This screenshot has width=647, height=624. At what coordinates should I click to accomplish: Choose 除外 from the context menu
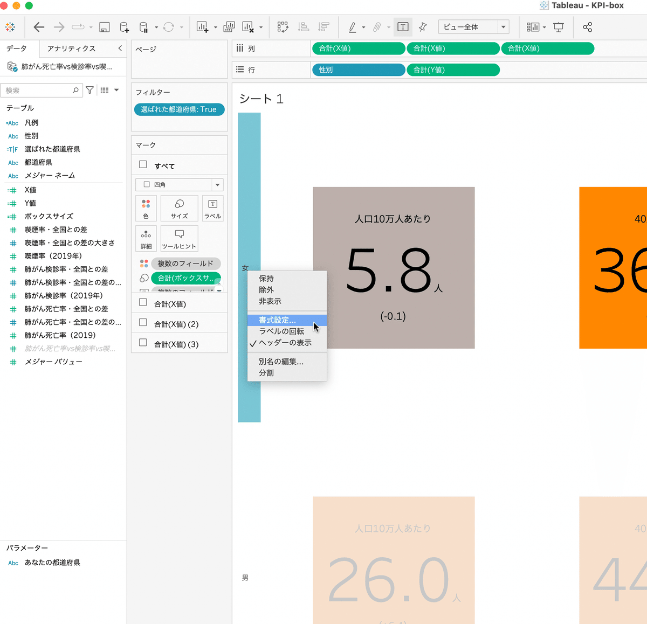pyautogui.click(x=287, y=290)
